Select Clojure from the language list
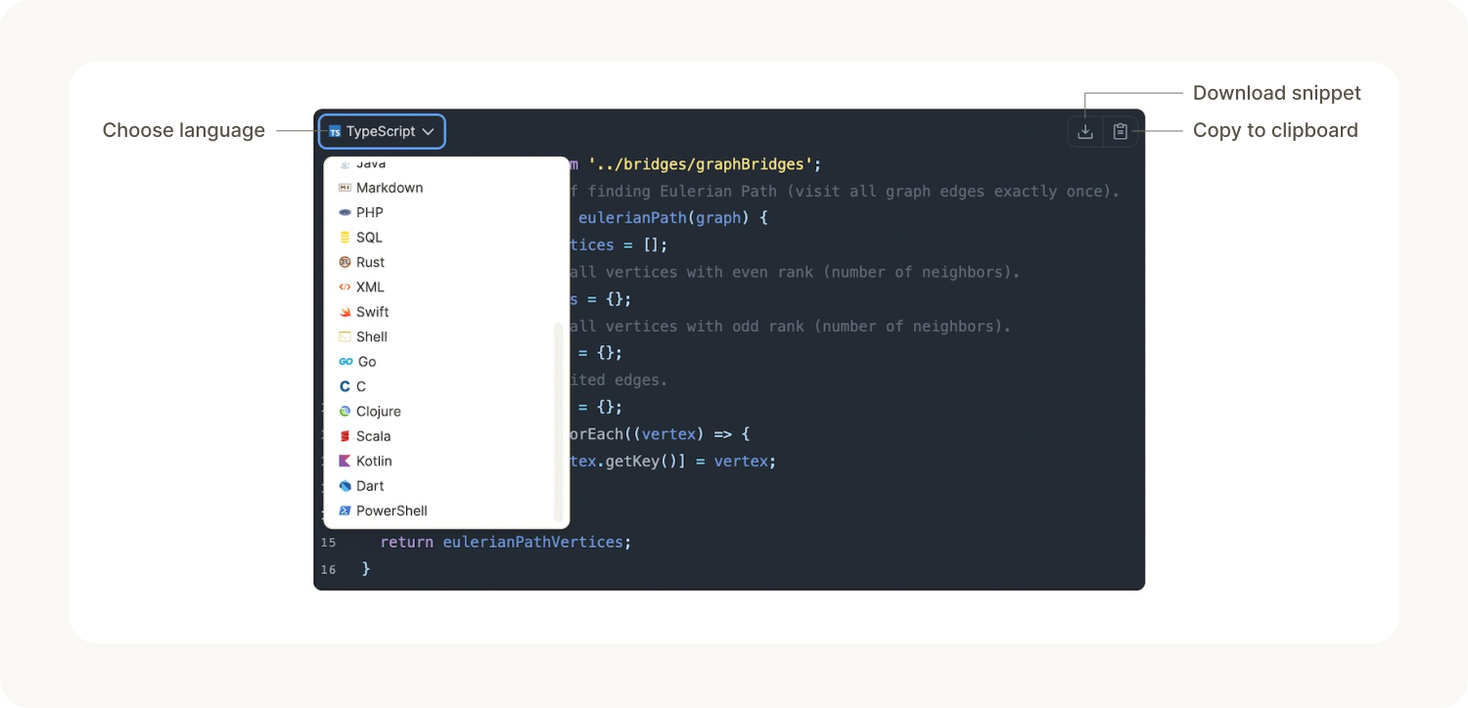This screenshot has height=708, width=1468. 378,411
